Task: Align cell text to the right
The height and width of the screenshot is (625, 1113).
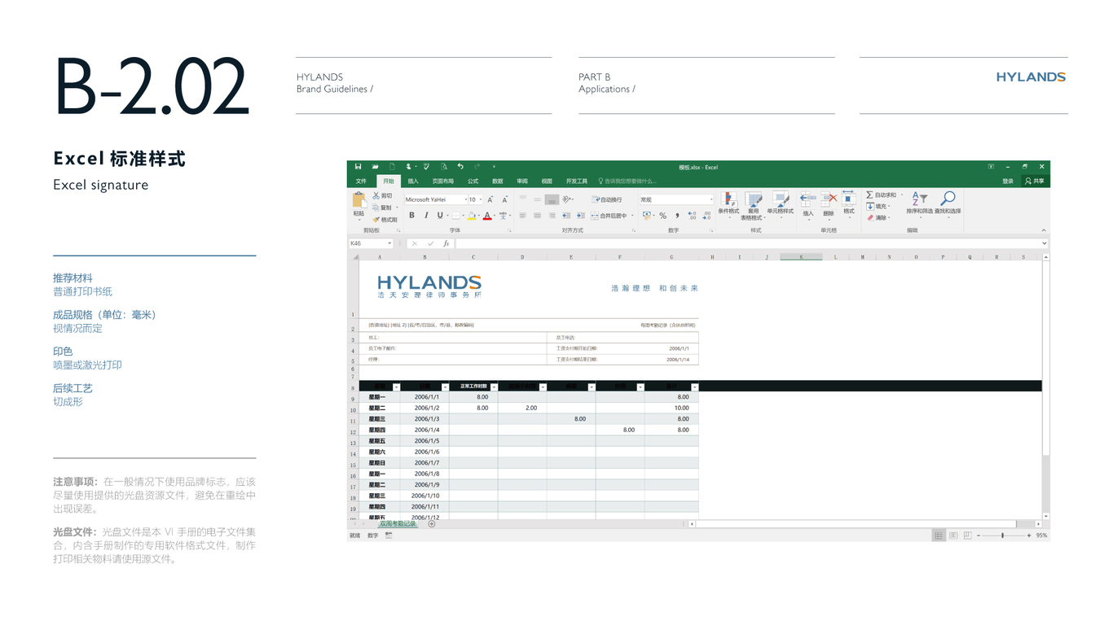Action: click(x=552, y=216)
